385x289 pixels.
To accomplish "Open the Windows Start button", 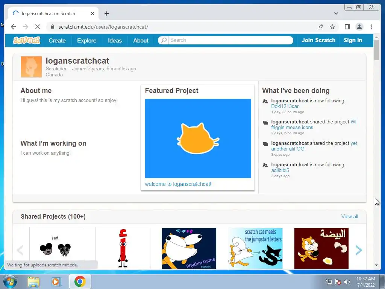I will point(10,281).
